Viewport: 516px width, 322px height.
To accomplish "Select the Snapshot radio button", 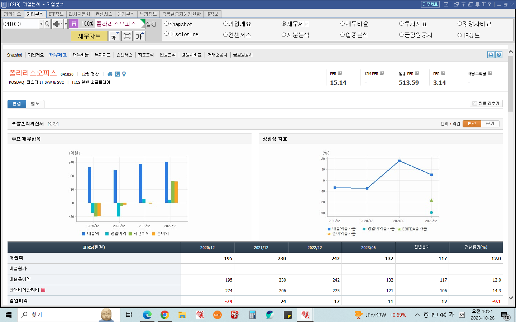I will [167, 24].
